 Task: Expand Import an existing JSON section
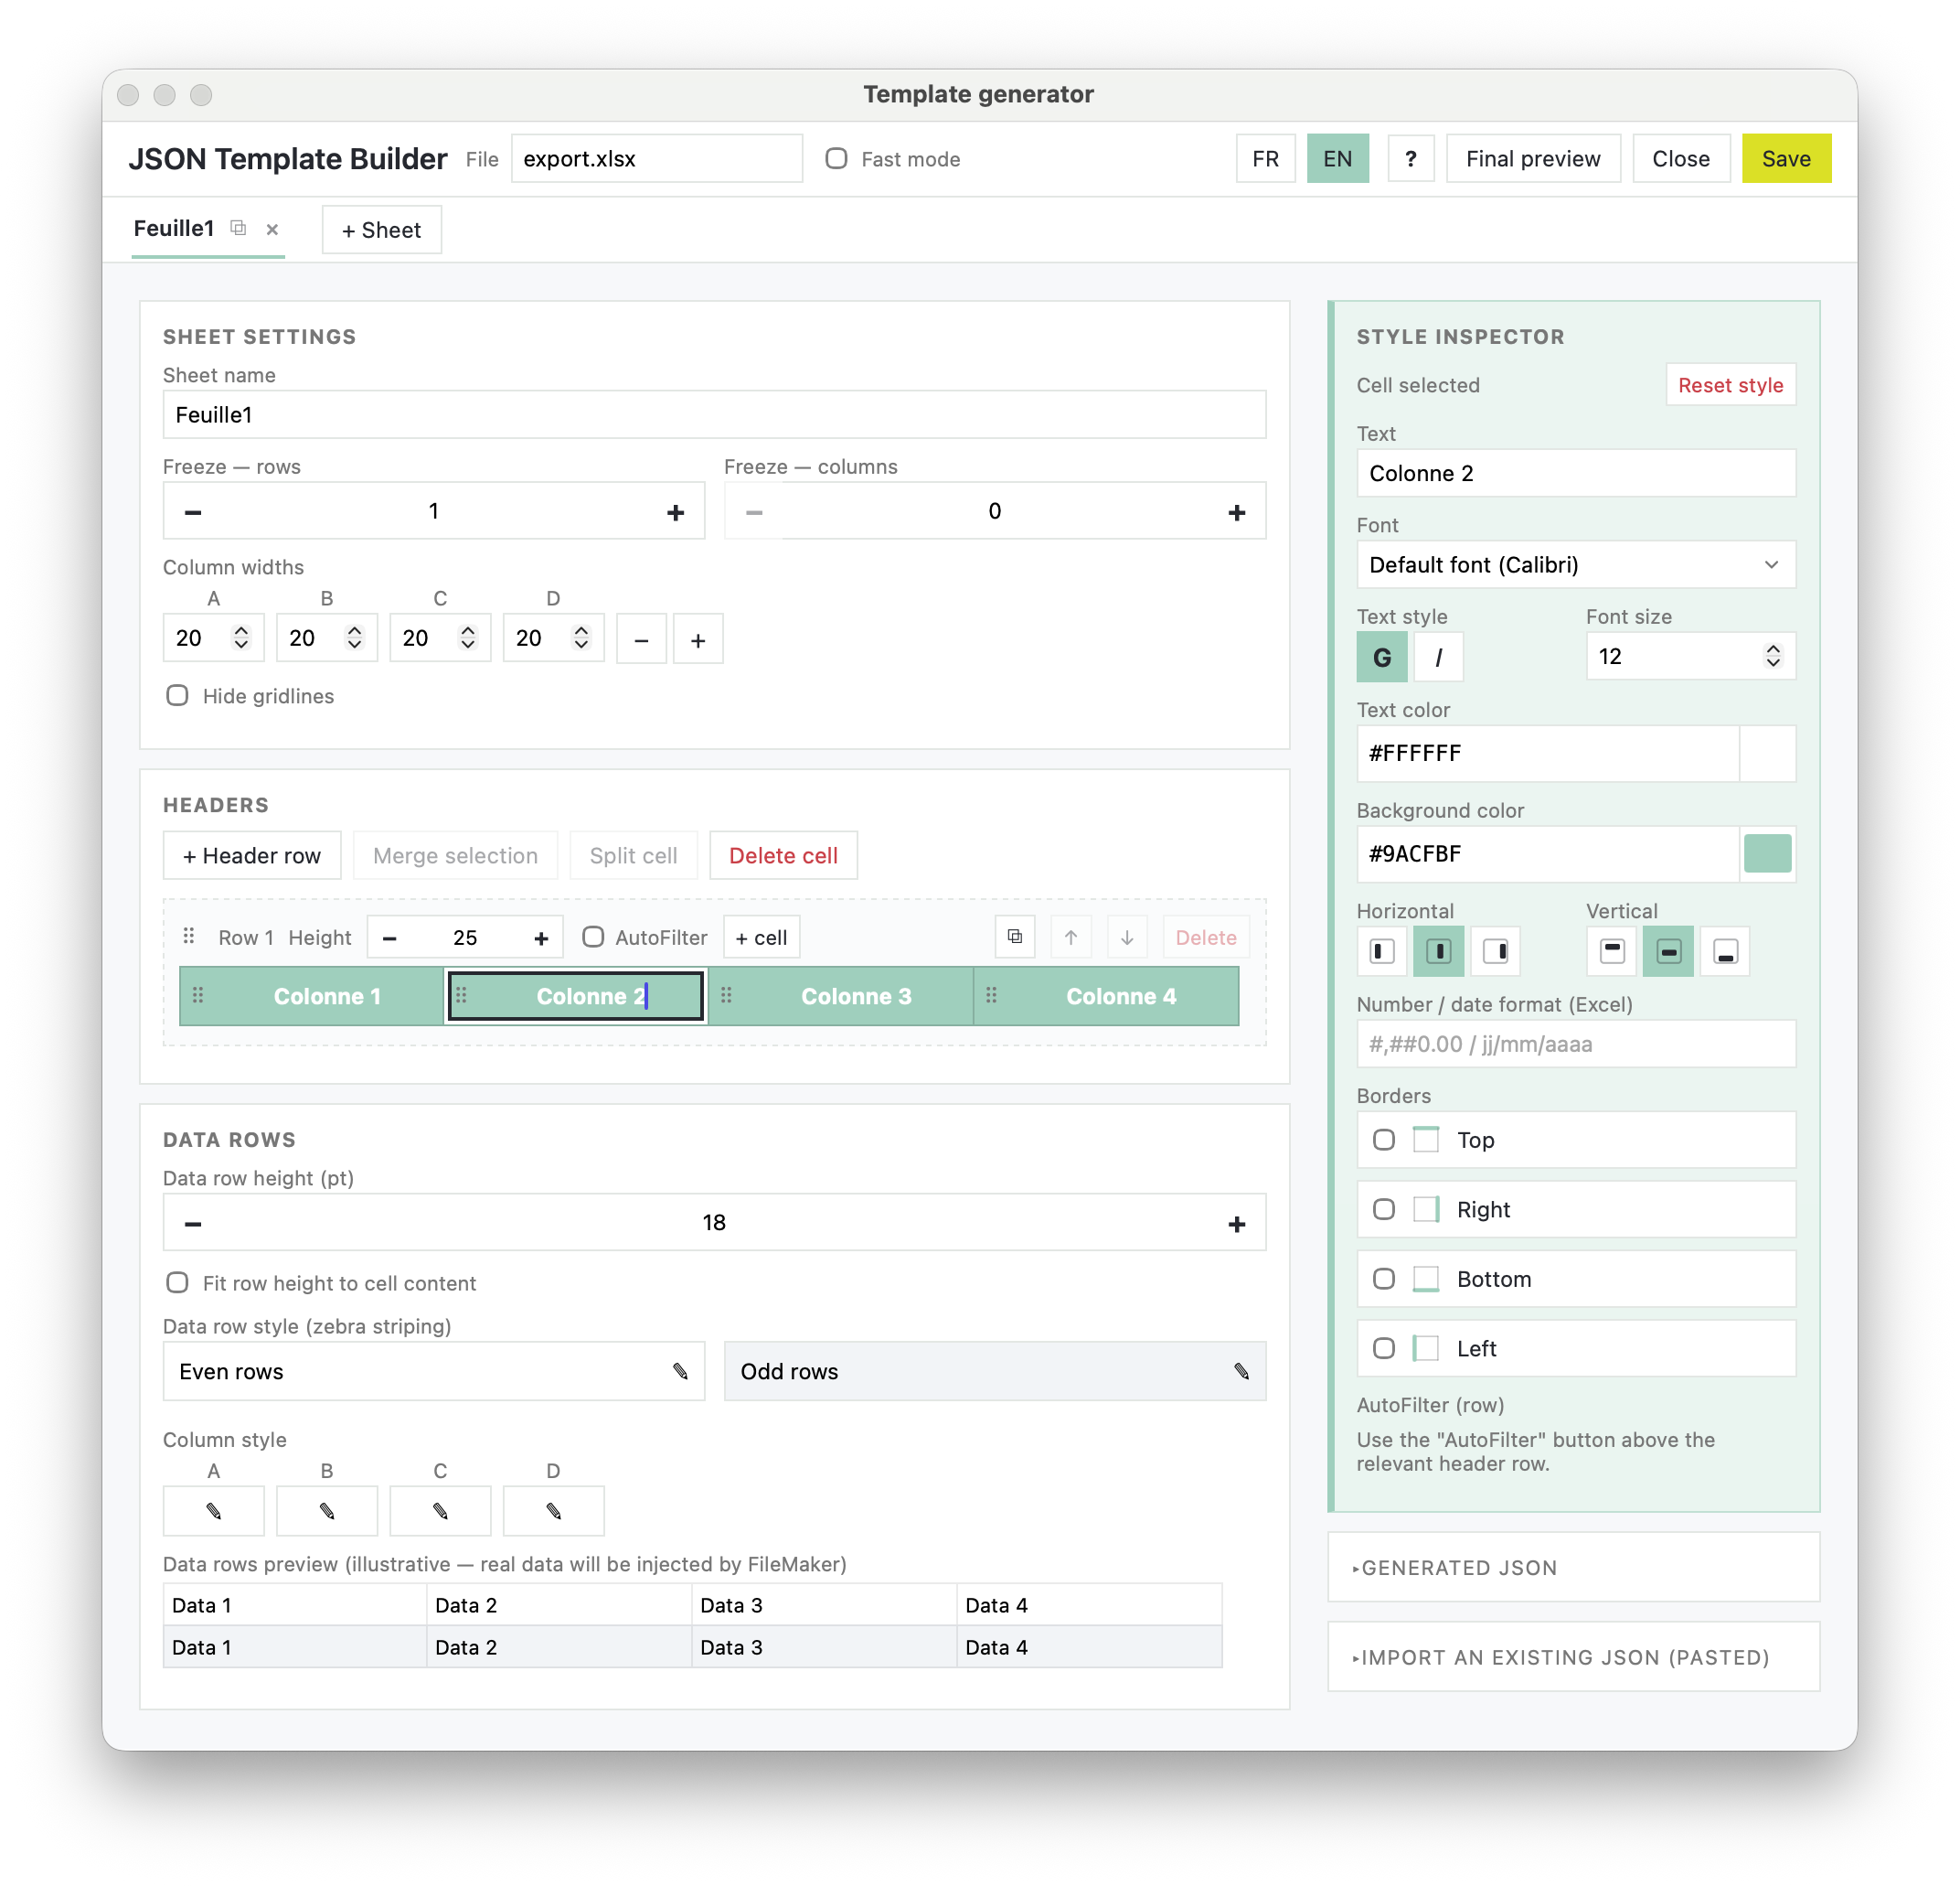1574,1656
